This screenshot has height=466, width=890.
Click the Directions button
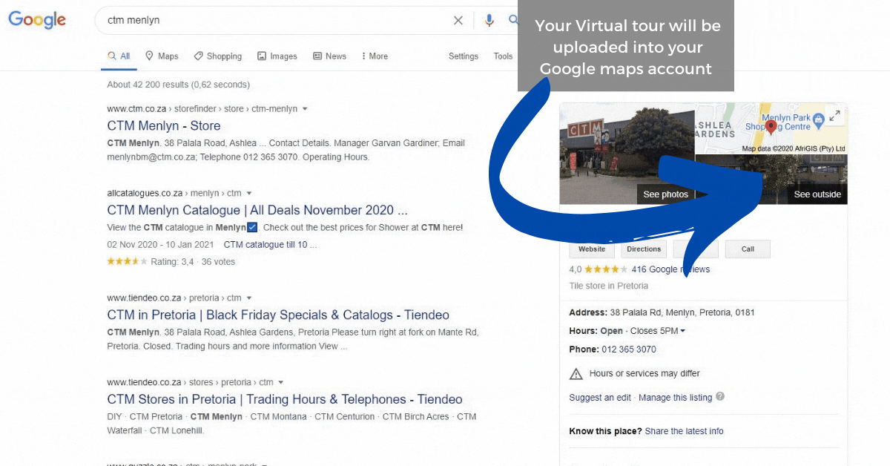click(644, 249)
